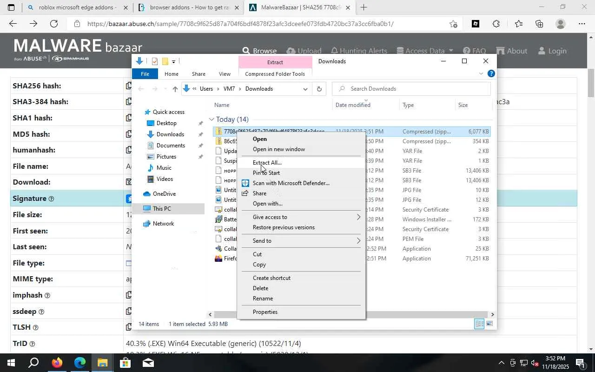Click the Properties quick-access icon in Explorer

(155, 61)
